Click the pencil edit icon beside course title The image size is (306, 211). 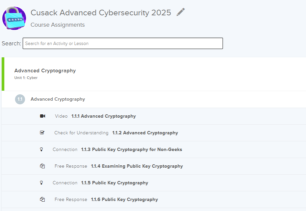[x=181, y=12]
